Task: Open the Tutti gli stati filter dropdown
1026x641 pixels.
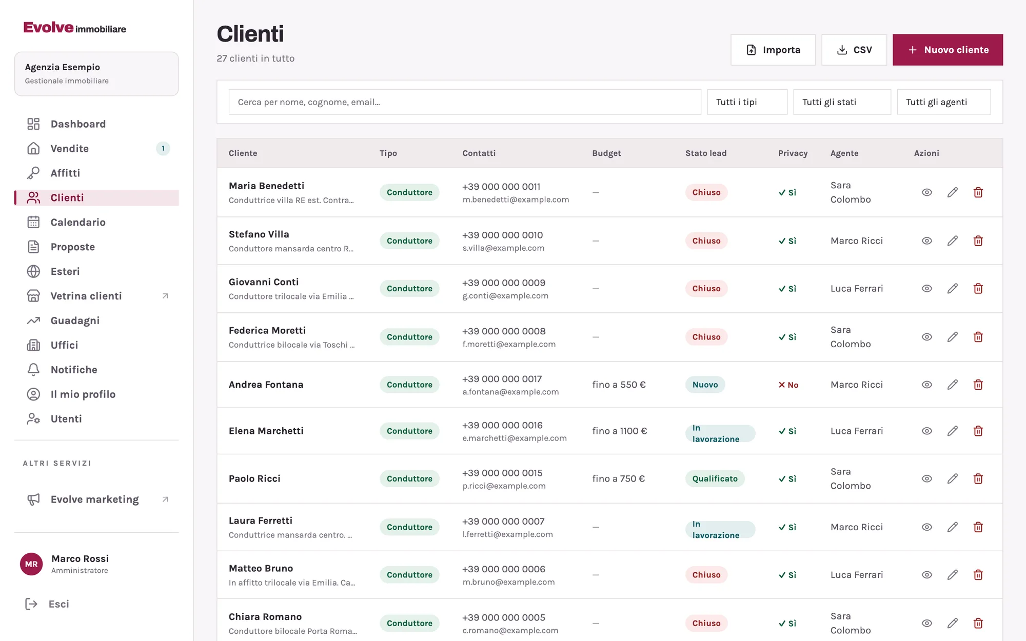Action: (842, 102)
